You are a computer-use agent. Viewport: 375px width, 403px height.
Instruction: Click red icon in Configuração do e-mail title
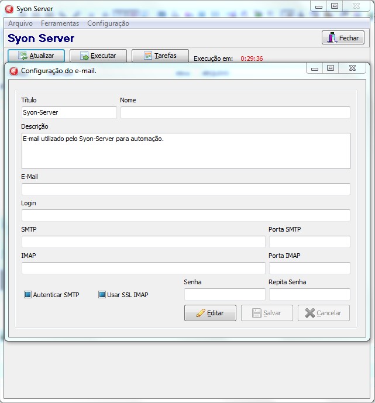(13, 71)
